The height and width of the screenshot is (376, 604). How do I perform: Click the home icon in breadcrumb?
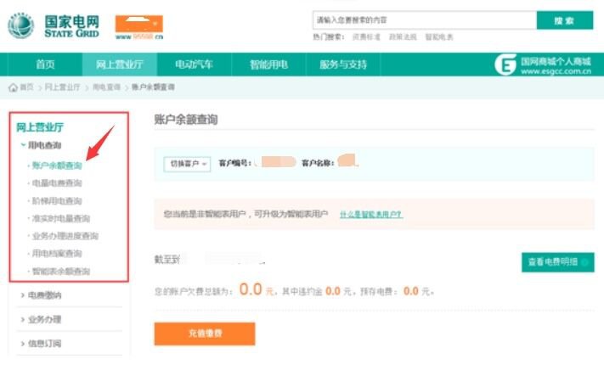[x=13, y=87]
